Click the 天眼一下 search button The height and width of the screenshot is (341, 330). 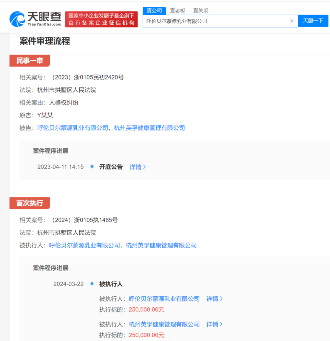click(x=313, y=21)
